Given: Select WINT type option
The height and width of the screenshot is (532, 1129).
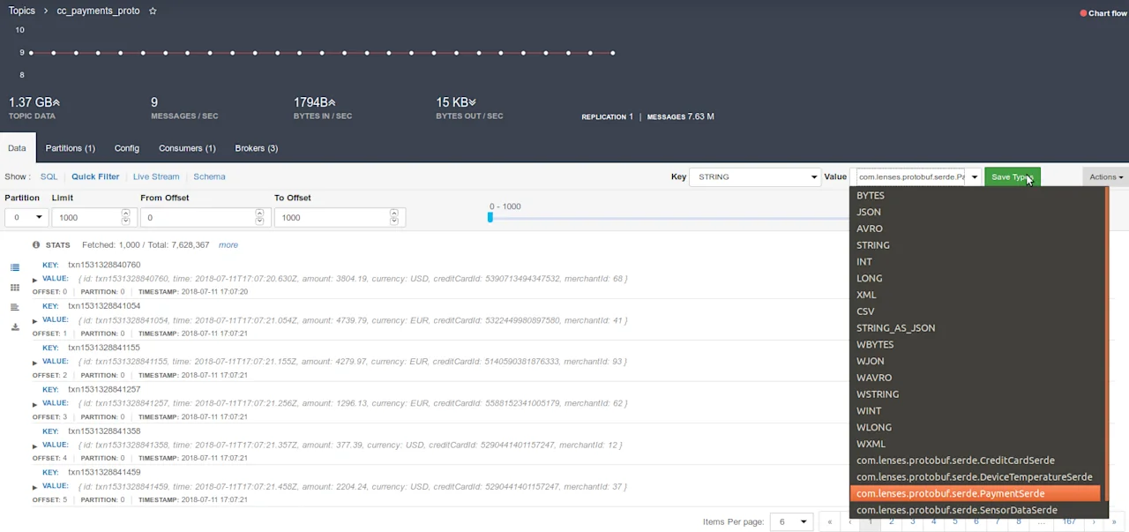Looking at the screenshot, I should [975, 410].
